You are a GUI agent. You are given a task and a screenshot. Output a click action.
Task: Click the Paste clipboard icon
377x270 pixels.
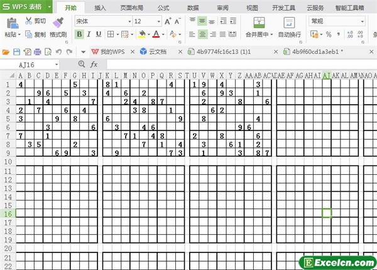click(x=13, y=23)
